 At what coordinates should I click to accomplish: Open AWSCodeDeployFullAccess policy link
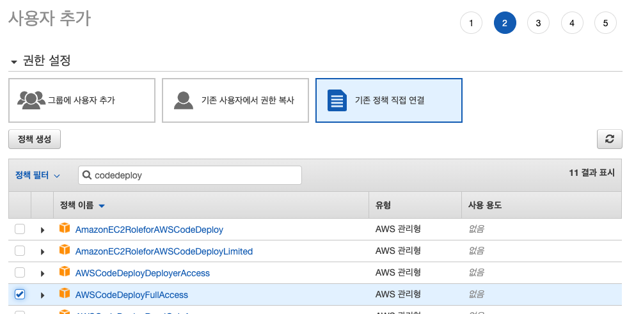pyautogui.click(x=132, y=295)
